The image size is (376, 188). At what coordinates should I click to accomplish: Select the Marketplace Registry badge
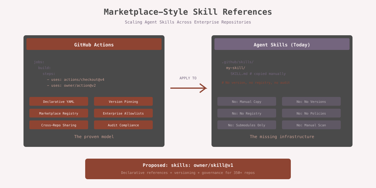click(x=59, y=113)
